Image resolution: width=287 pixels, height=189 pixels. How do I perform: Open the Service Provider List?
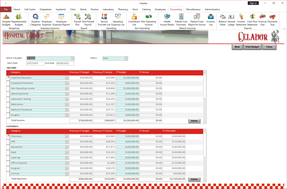click(x=104, y=20)
